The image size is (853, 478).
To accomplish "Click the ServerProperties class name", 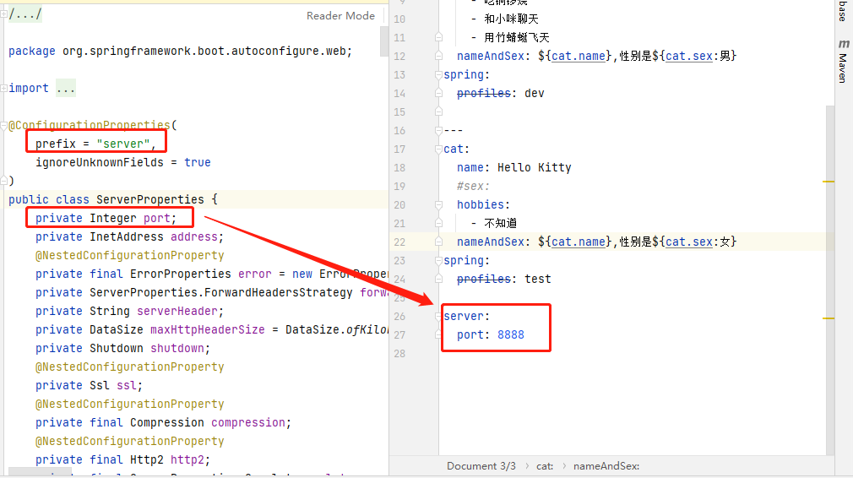I will pyautogui.click(x=150, y=199).
